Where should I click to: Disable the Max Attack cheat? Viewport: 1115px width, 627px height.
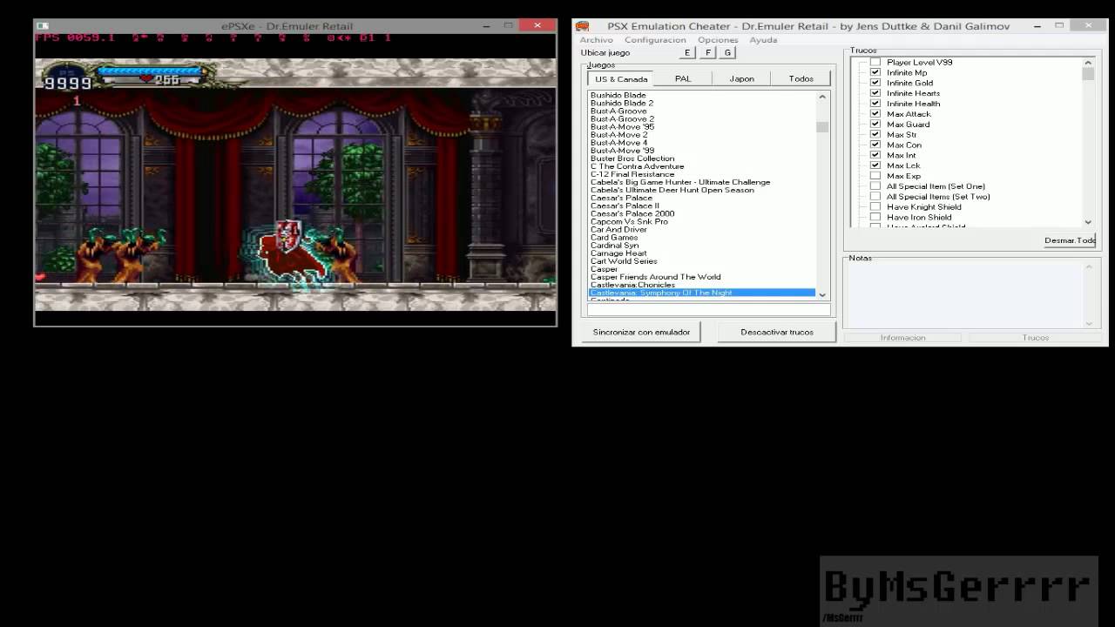click(875, 114)
